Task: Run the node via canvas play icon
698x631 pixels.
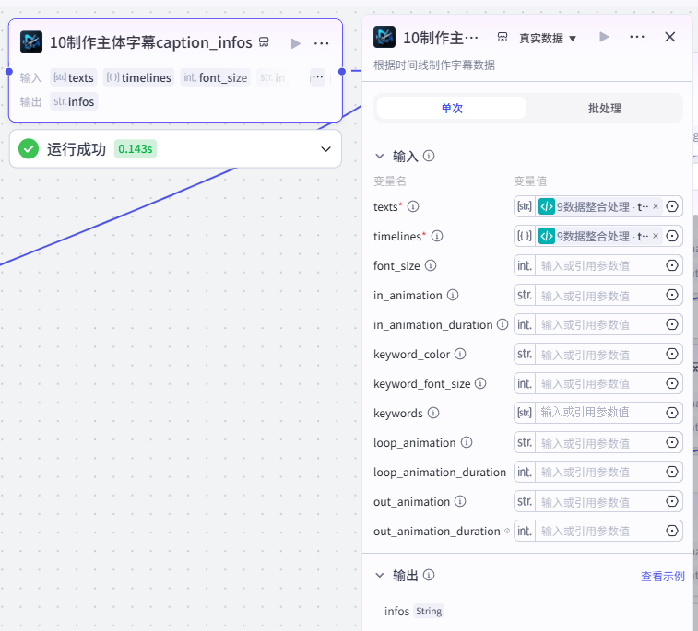Action: coord(296,43)
